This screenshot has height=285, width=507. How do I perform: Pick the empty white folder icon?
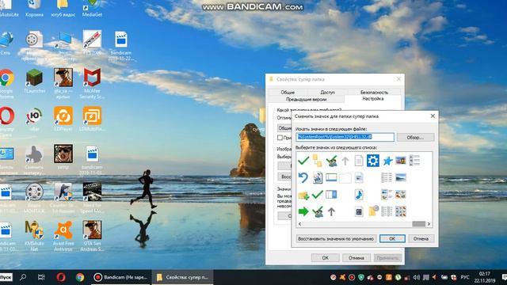345,177
